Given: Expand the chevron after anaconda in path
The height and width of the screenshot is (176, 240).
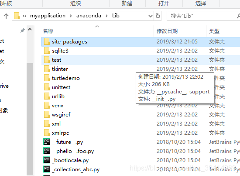Looking at the screenshot, I should 106,16.
